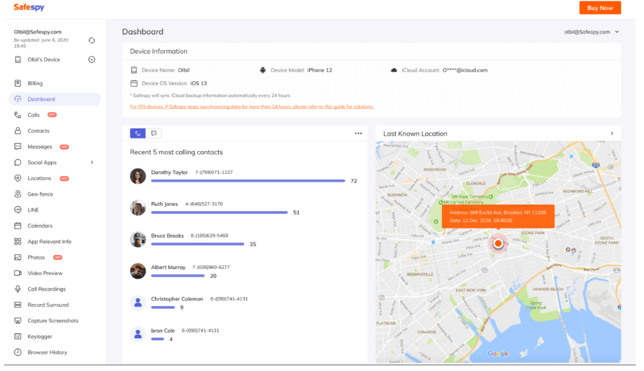Screen dimensions: 644x371
Task: Expand the Social Apps submenu arrow
Action: click(92, 163)
